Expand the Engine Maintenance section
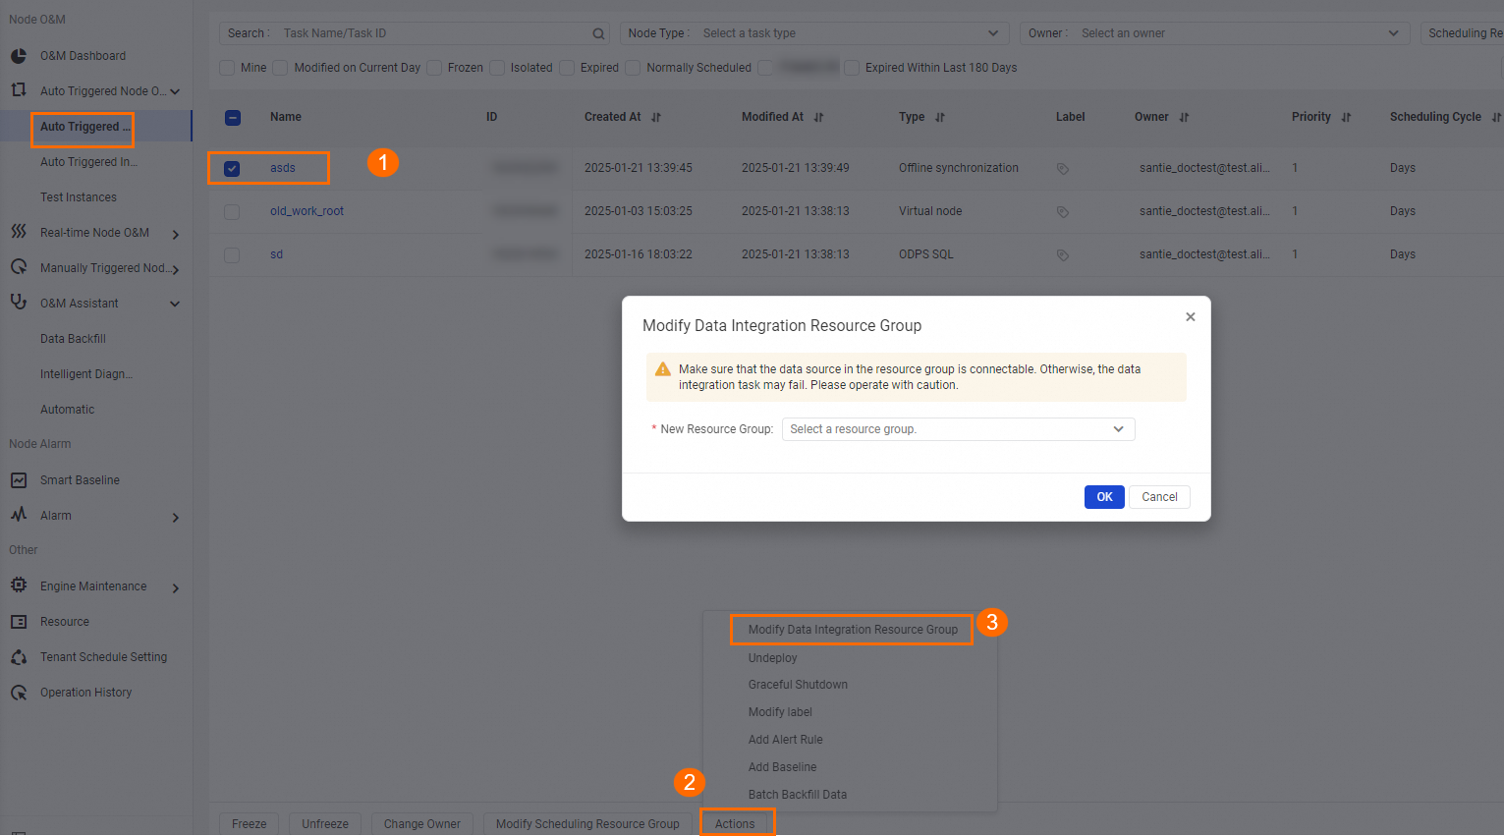 coord(176,587)
